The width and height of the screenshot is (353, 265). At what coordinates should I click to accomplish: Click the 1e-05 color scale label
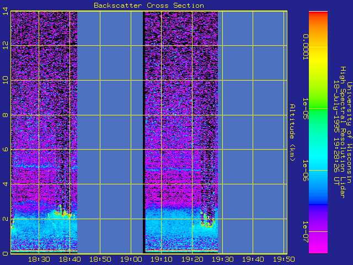pos(305,109)
